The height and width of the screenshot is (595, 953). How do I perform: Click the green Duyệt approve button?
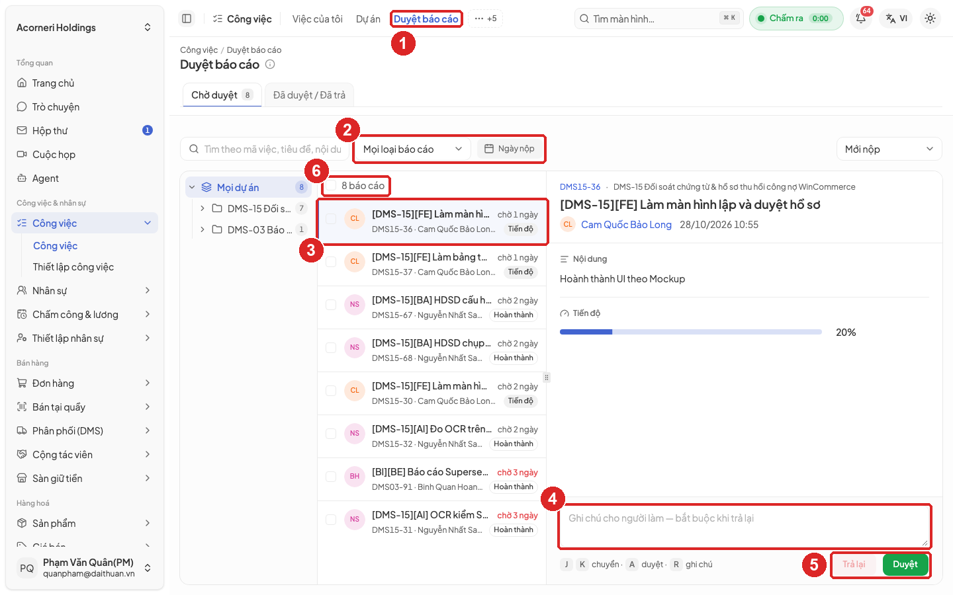pos(905,565)
